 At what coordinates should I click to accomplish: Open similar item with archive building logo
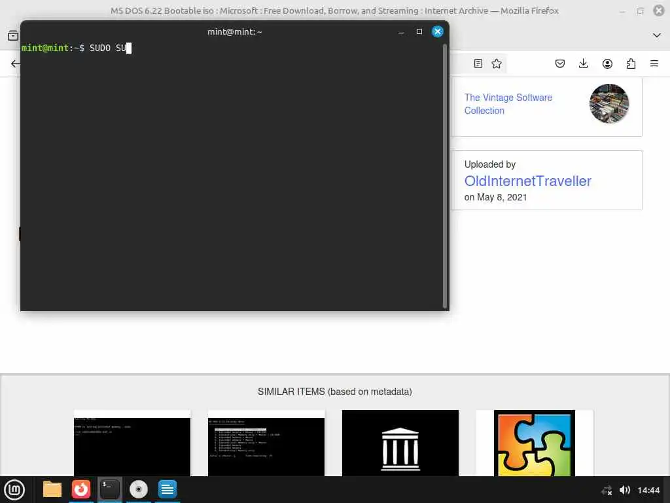(400, 443)
